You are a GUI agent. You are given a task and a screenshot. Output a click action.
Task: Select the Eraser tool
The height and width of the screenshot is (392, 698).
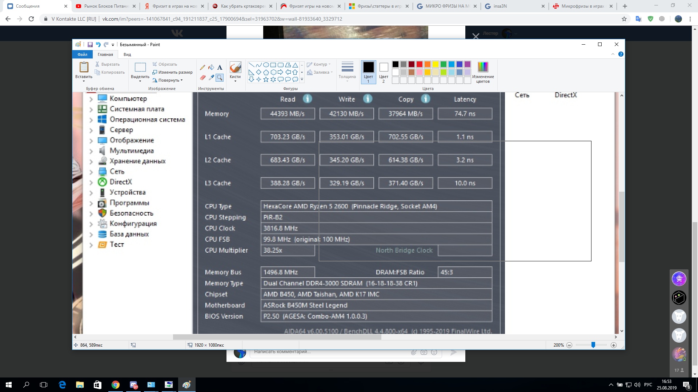point(202,77)
